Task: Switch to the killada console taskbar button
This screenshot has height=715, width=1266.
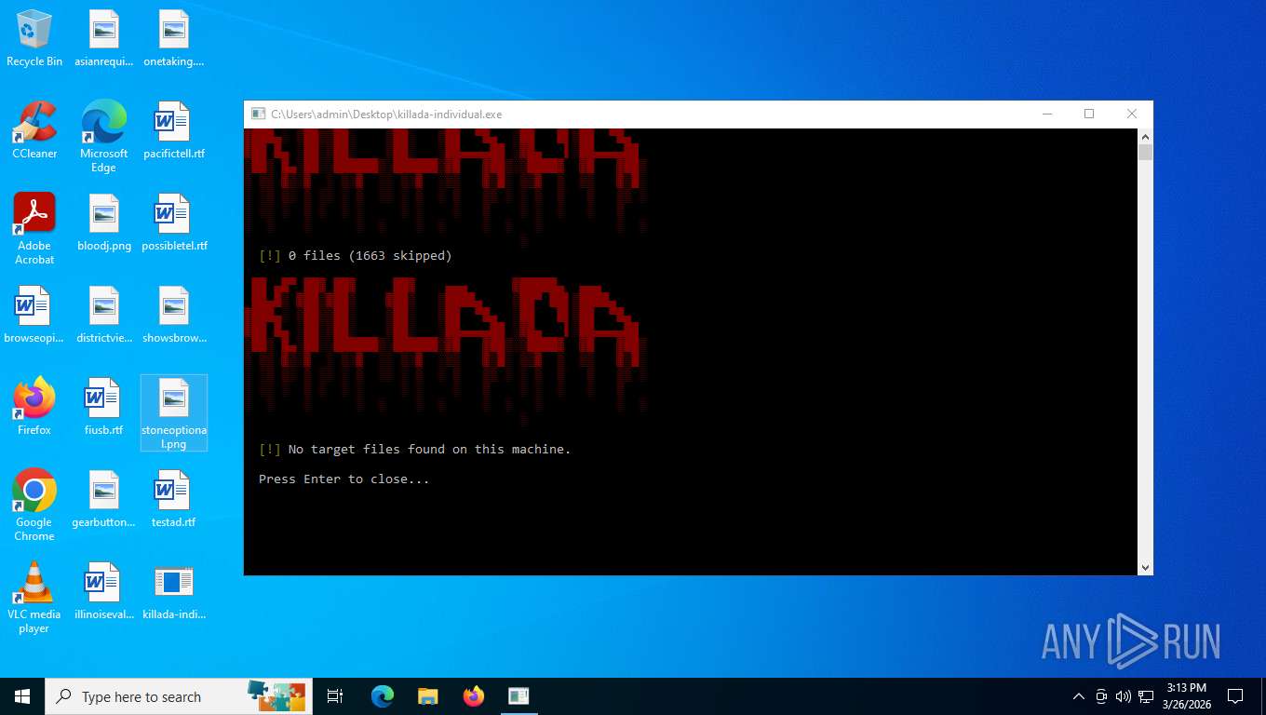Action: pos(519,696)
